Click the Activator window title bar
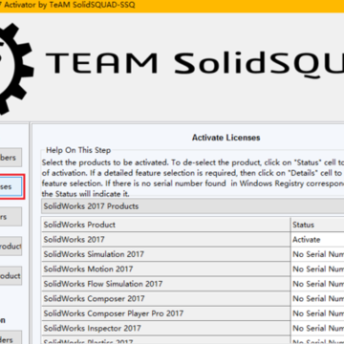Viewport: 344px width, 344px height. click(x=172, y=6)
